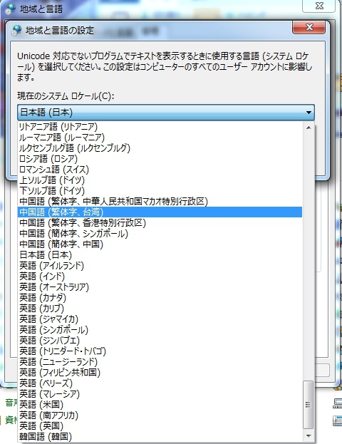The image size is (342, 444).
Task: Choose 英語 (ニュージーランド)
Action: [x=160, y=362]
